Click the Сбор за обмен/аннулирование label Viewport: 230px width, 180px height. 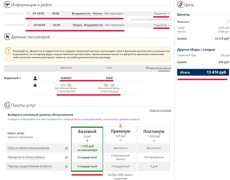point(28,148)
